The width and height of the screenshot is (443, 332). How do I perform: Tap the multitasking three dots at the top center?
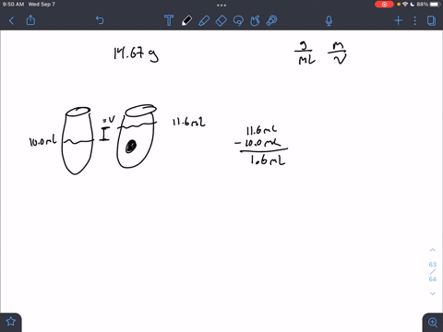click(221, 5)
